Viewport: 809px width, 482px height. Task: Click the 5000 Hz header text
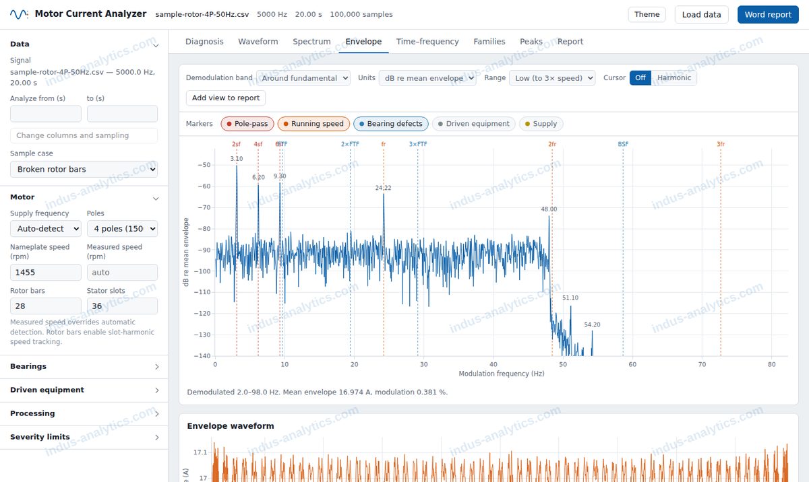(271, 15)
